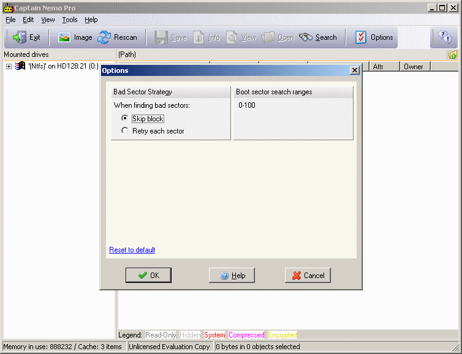This screenshot has height=354, width=462.
Task: Click the Reset to default link
Action: 132,250
